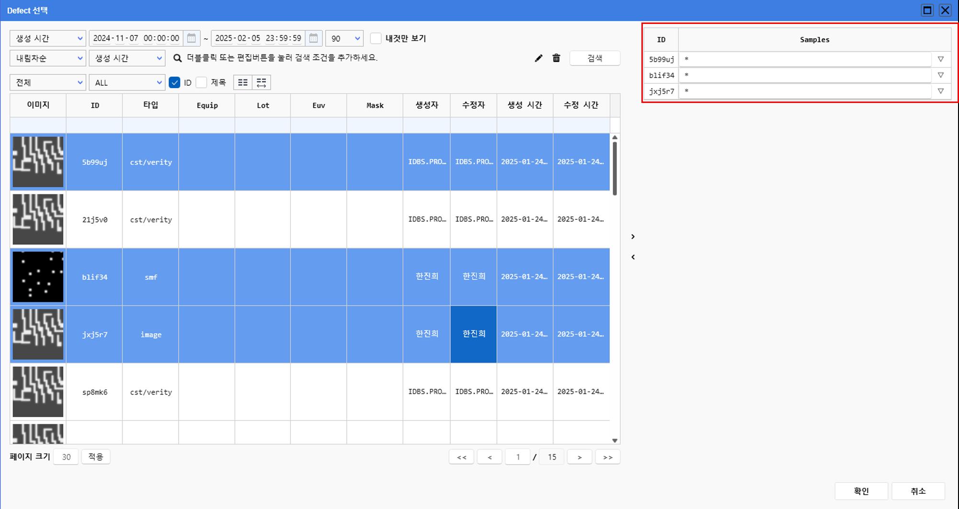Image resolution: width=959 pixels, height=509 pixels.
Task: Select the sp8mk6 defect thumbnail
Action: click(38, 392)
